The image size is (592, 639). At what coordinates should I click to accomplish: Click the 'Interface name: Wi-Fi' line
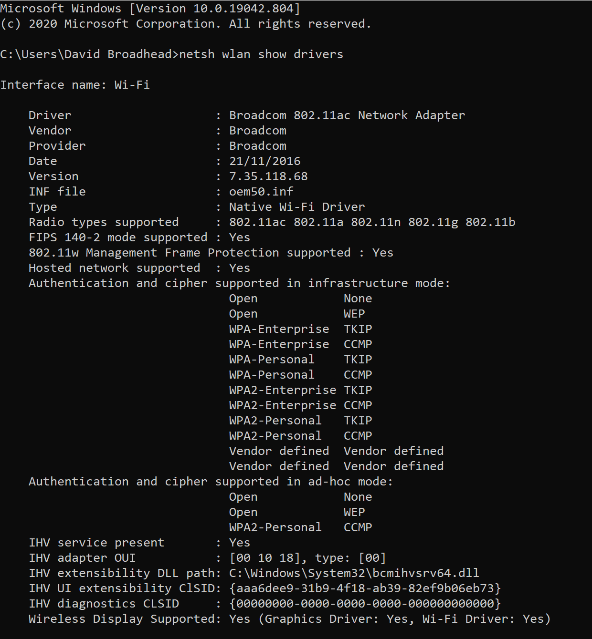pyautogui.click(x=75, y=85)
